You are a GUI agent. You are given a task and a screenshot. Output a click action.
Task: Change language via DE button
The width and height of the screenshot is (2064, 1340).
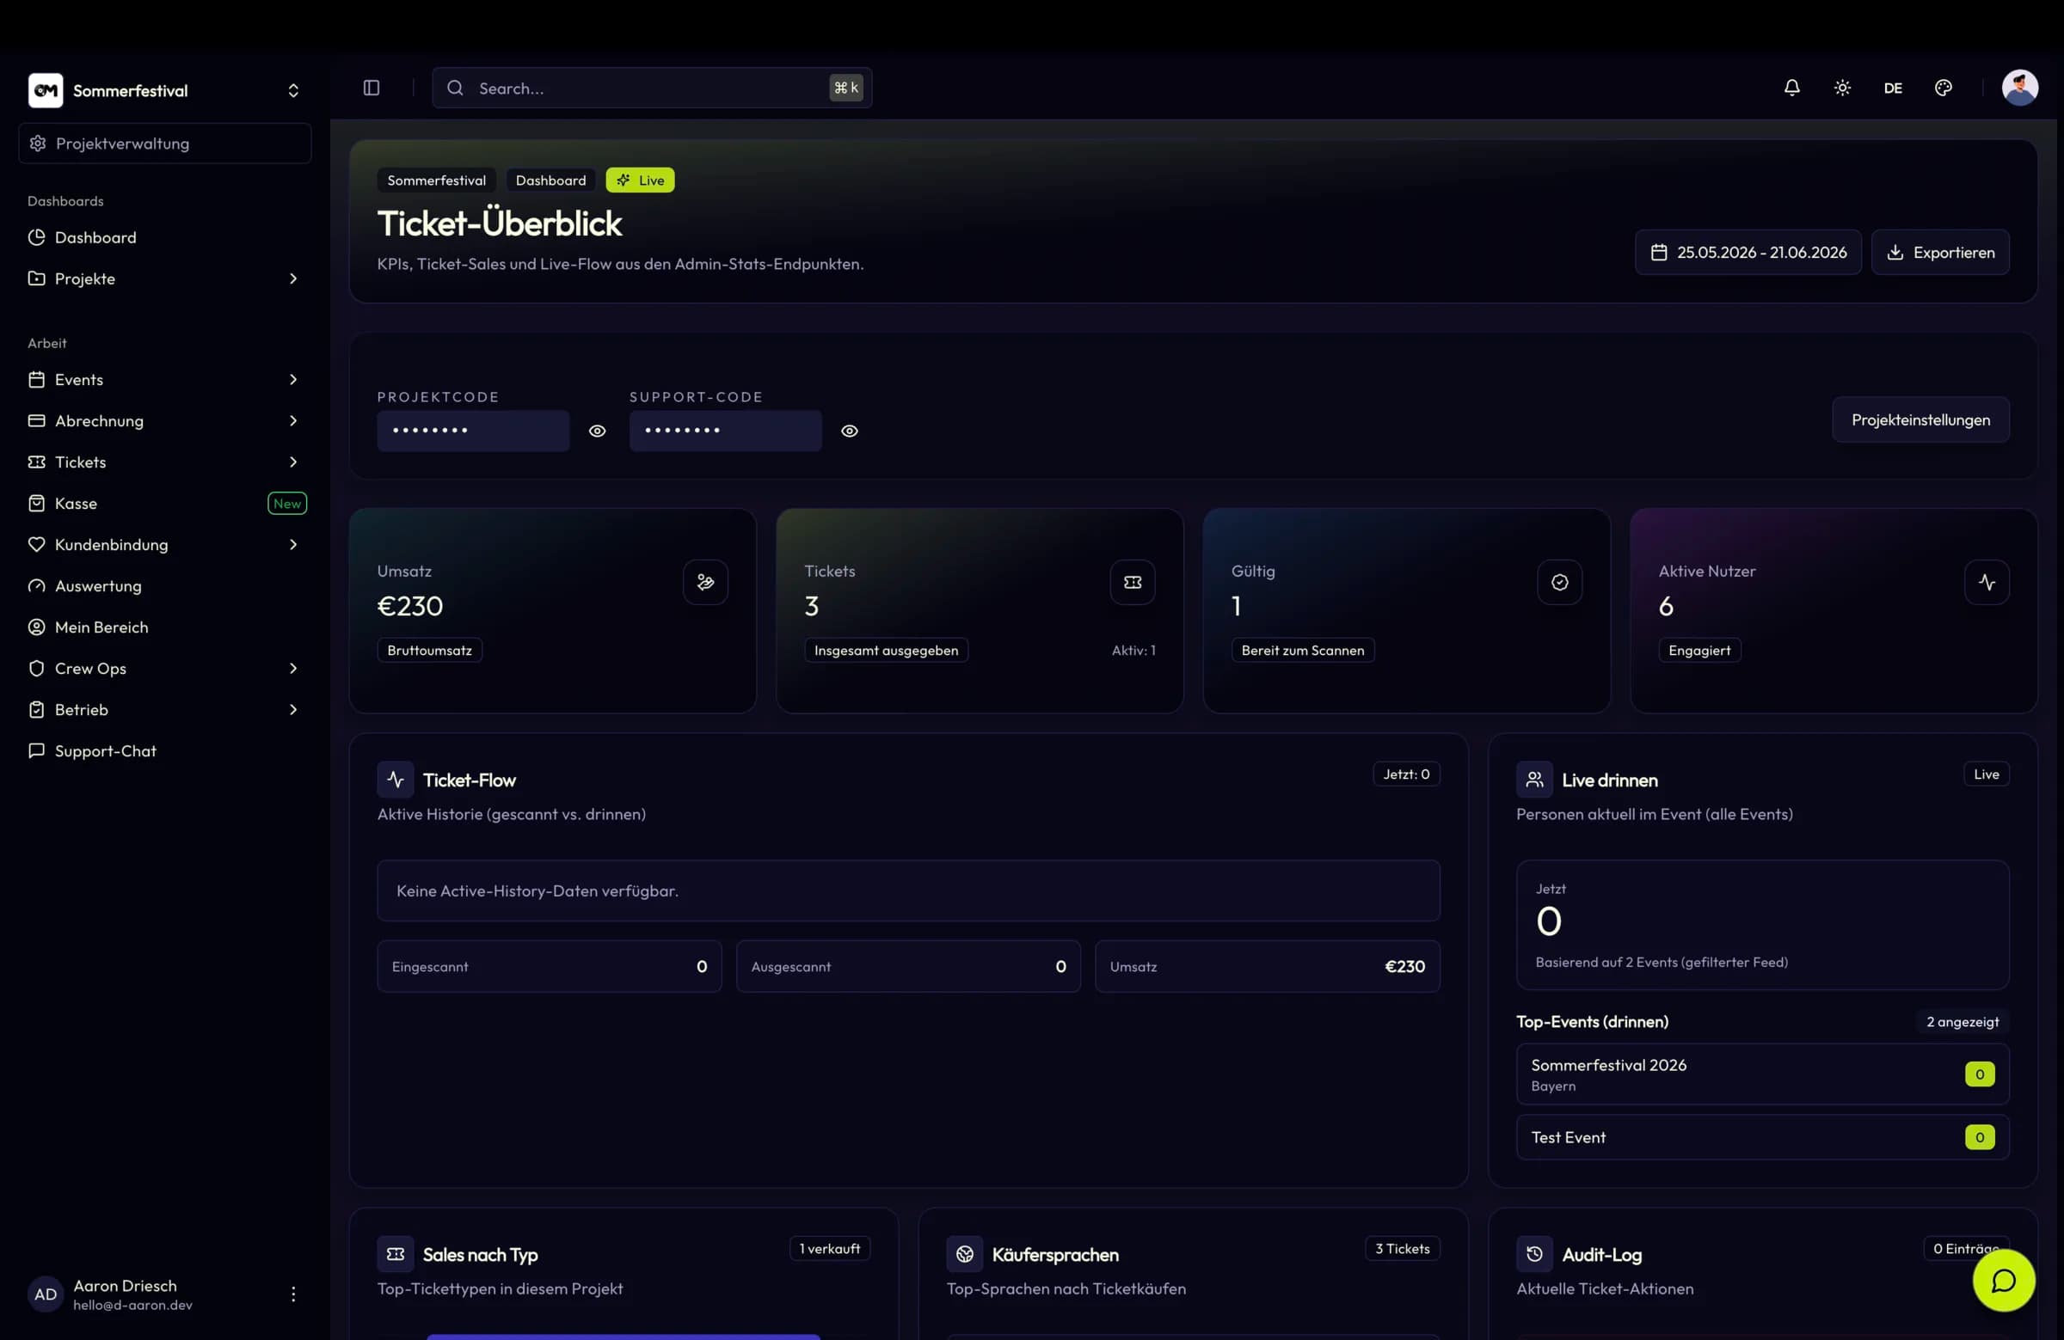1893,88
